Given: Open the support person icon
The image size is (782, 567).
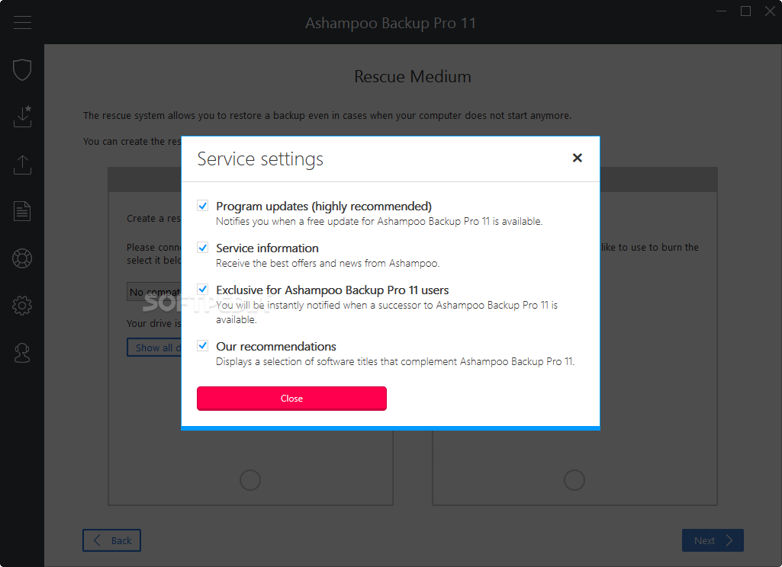Looking at the screenshot, I should coord(22,353).
